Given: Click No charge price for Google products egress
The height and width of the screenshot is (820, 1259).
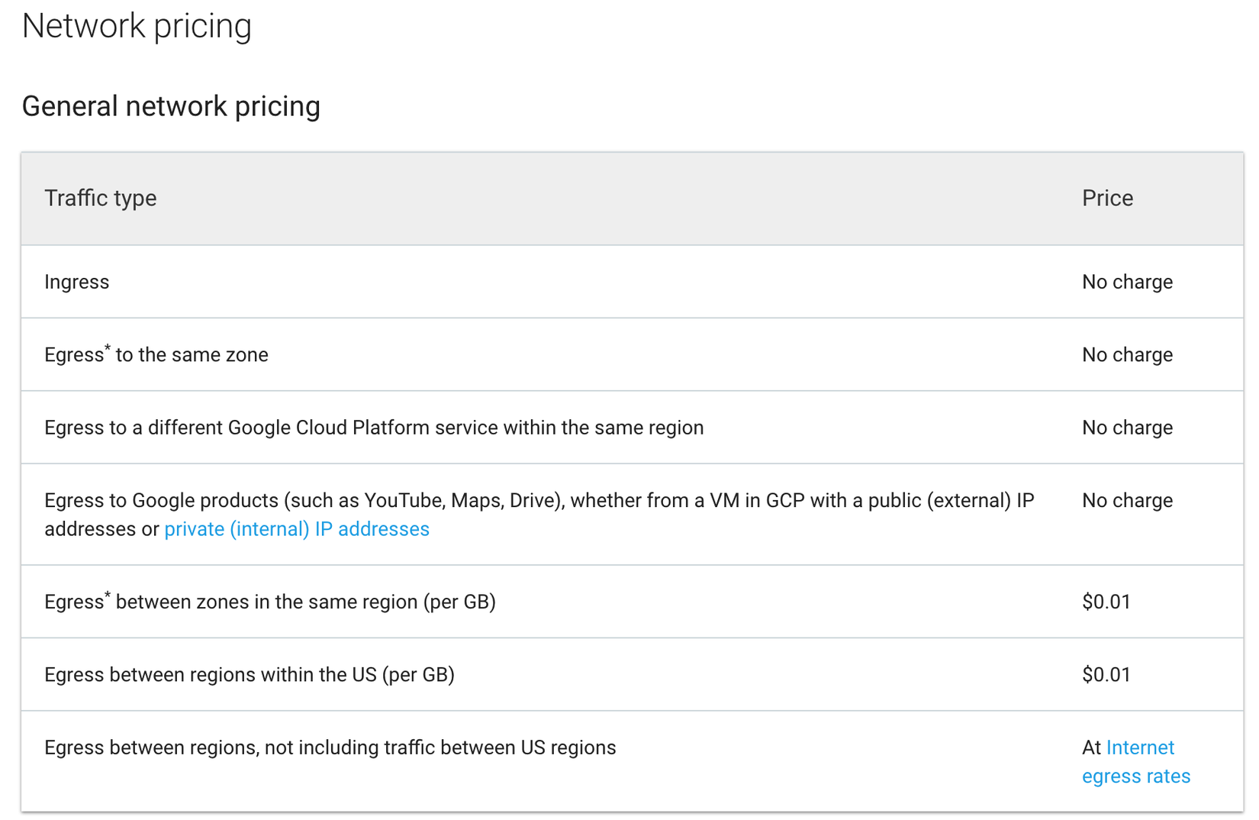Looking at the screenshot, I should (1127, 501).
